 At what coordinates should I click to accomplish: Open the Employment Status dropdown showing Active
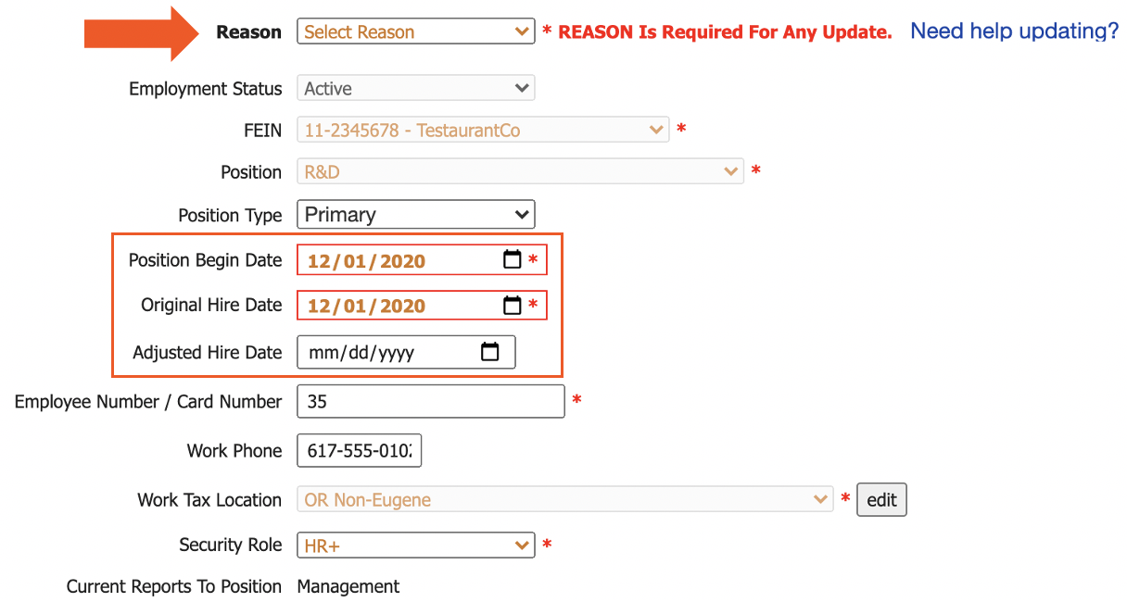click(x=415, y=87)
